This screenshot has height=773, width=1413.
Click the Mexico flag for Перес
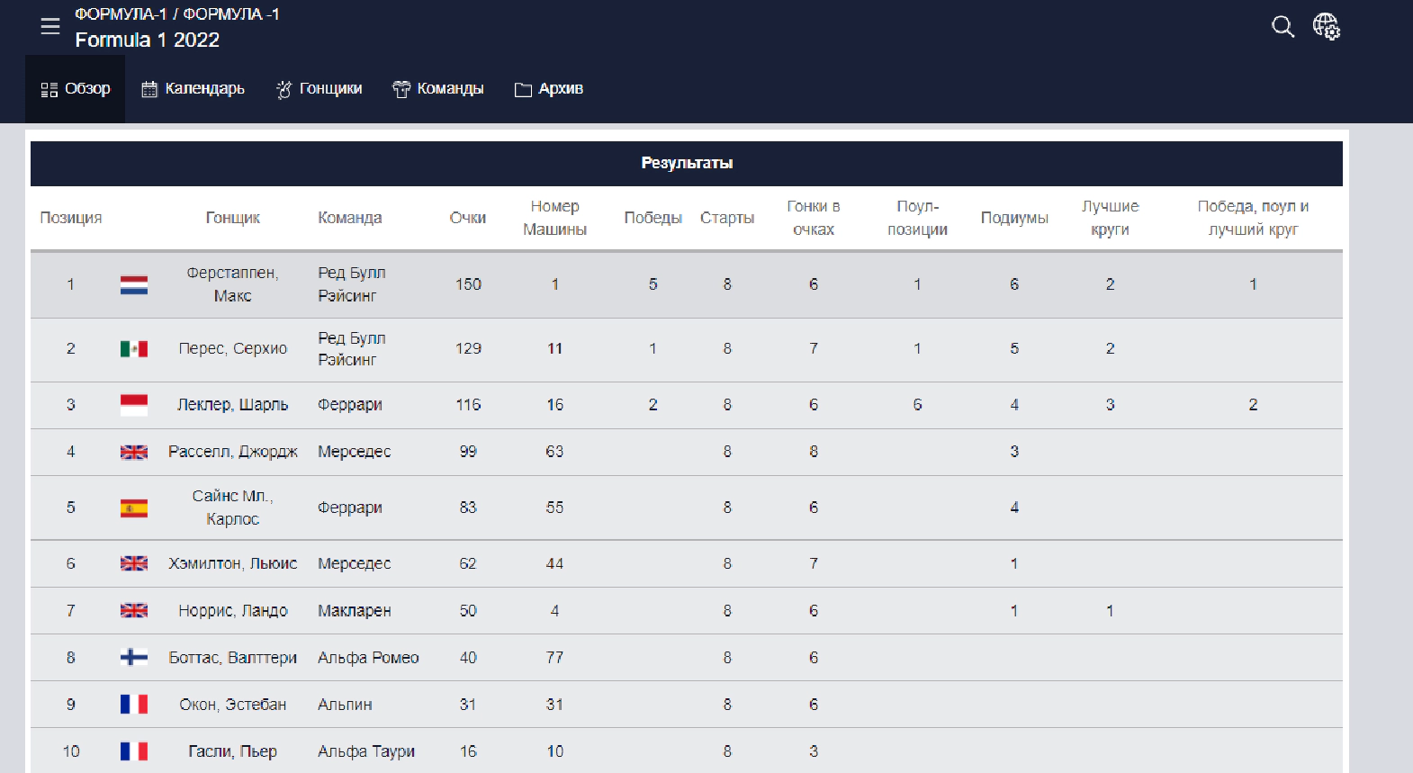(134, 349)
